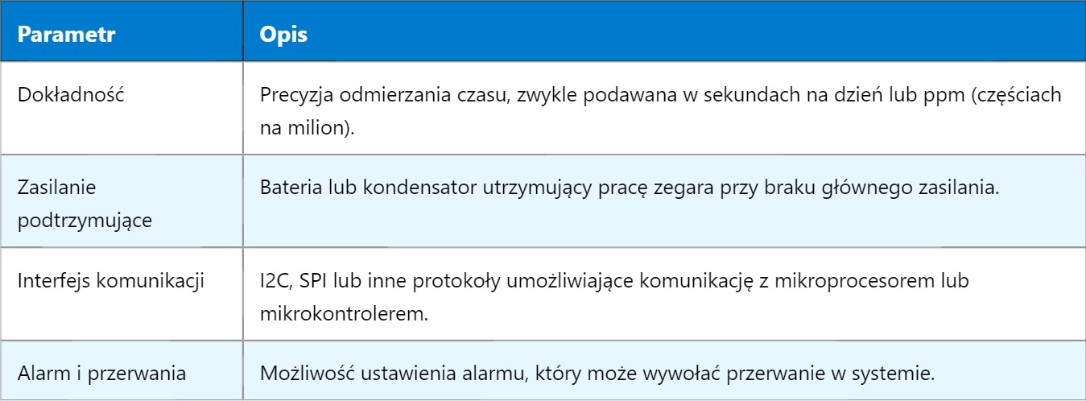Image resolution: width=1086 pixels, height=401 pixels.
Task: Click the text "SPI" in the interface row
Action: point(307,280)
